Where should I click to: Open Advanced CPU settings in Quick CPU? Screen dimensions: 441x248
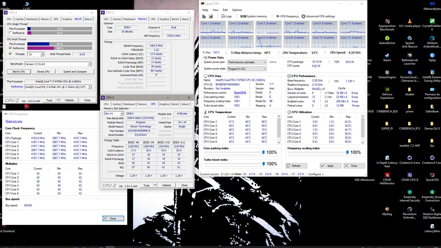318,16
